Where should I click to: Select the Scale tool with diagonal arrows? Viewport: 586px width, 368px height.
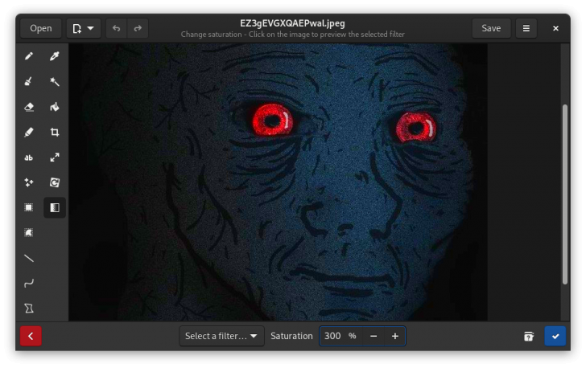pyautogui.click(x=55, y=157)
